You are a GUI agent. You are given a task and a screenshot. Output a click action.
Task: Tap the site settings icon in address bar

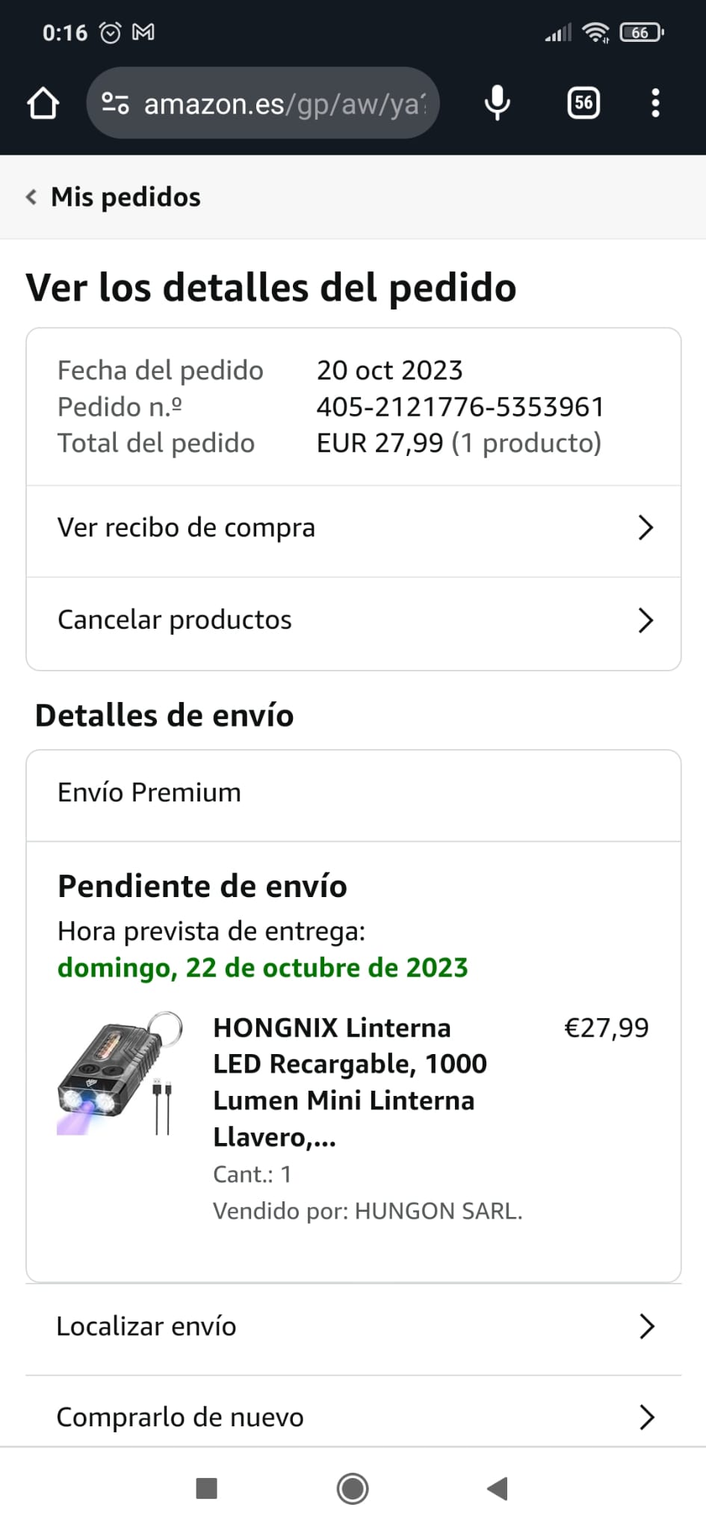point(115,103)
